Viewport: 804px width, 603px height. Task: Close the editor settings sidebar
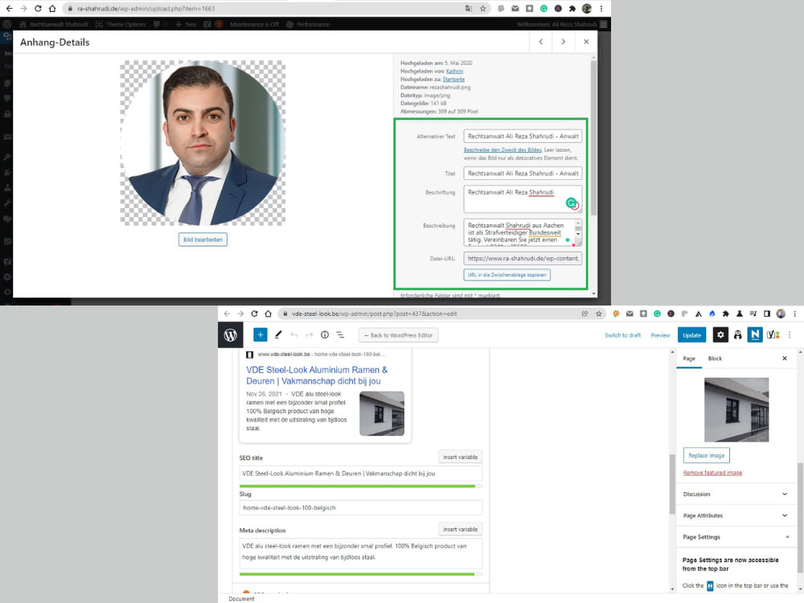[785, 359]
